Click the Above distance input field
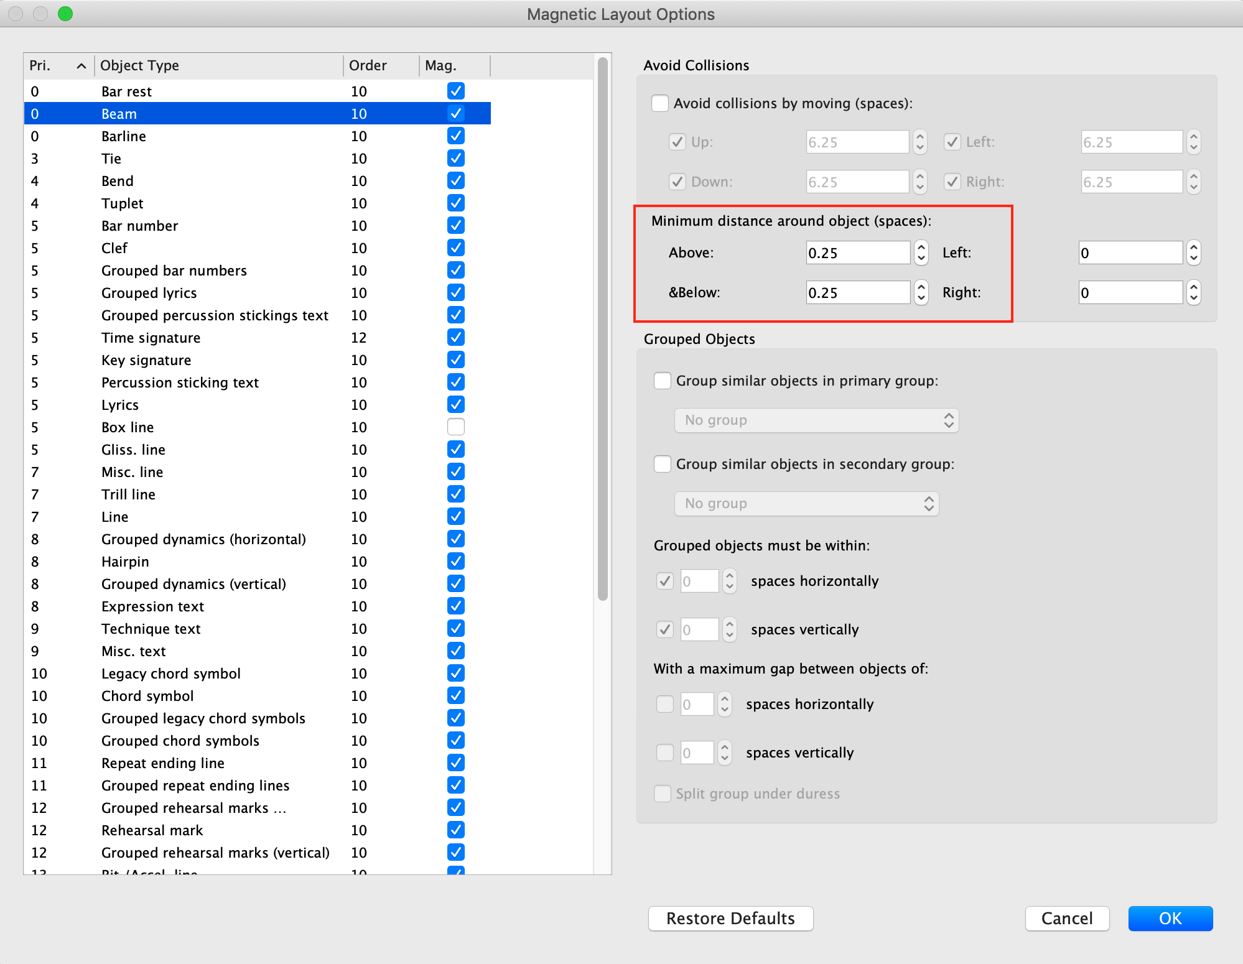Image resolution: width=1243 pixels, height=964 pixels. click(858, 253)
